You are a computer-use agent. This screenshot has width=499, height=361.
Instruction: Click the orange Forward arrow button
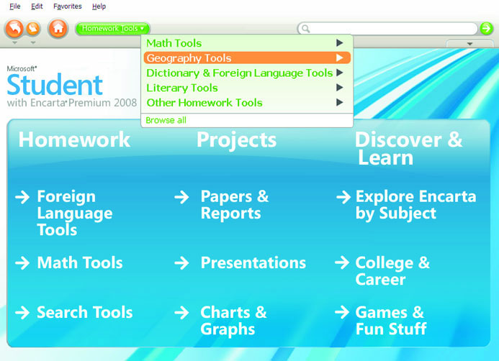tap(33, 29)
